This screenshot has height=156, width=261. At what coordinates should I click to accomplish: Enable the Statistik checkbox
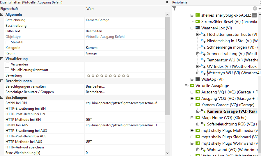pyautogui.click(x=7, y=42)
